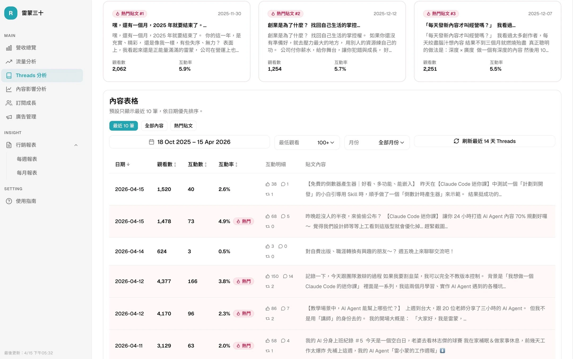
Task: Click the document icon beside 行銷報表
Action: [x=9, y=145]
